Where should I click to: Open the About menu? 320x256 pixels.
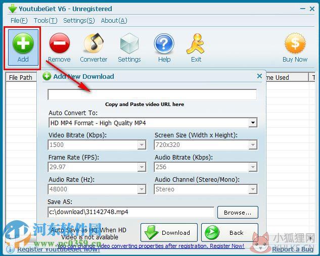click(114, 20)
